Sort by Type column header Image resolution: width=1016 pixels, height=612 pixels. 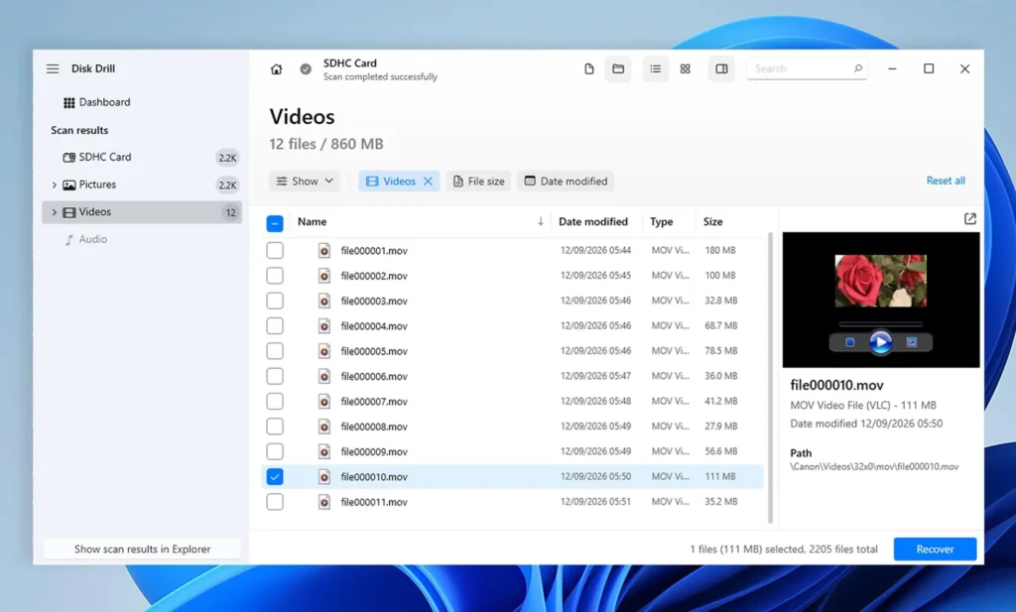click(662, 221)
